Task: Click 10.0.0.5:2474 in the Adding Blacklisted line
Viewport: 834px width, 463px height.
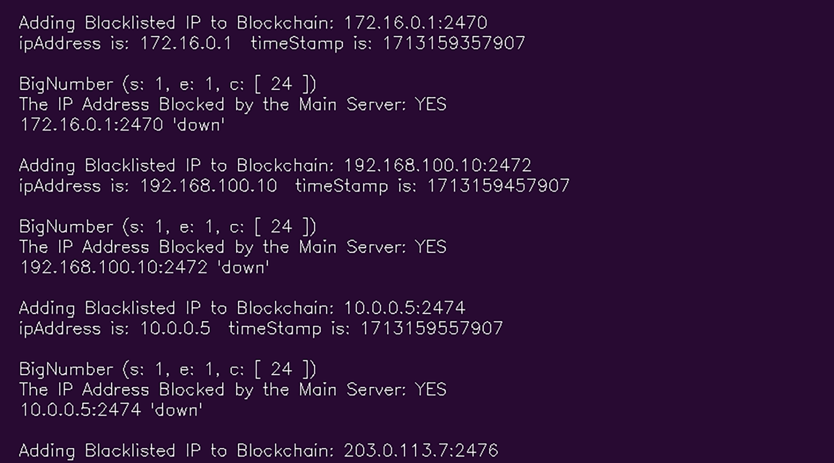Action: tap(404, 308)
